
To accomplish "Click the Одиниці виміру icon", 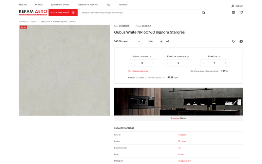I will 129,71.
